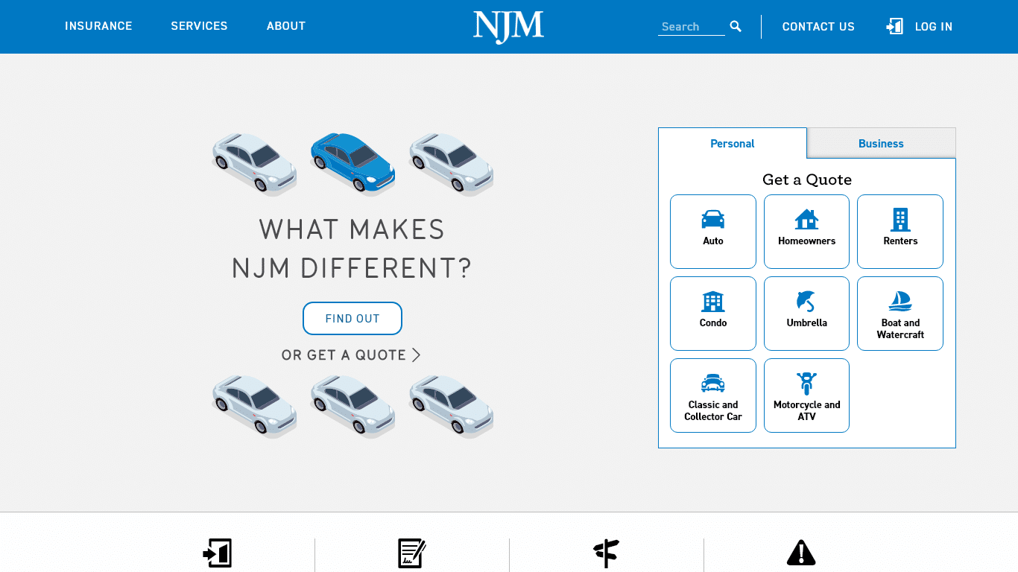Click the search magnifying glass icon
Screen dimensions: 1018x572
(x=736, y=26)
